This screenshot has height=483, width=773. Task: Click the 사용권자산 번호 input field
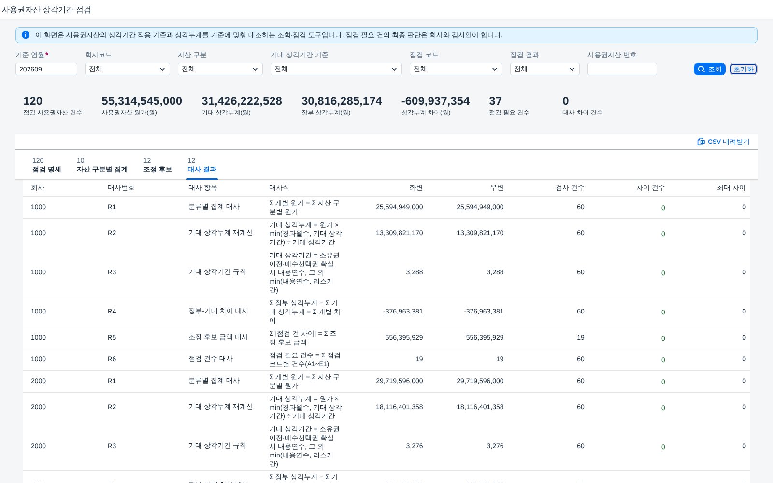[x=622, y=69]
